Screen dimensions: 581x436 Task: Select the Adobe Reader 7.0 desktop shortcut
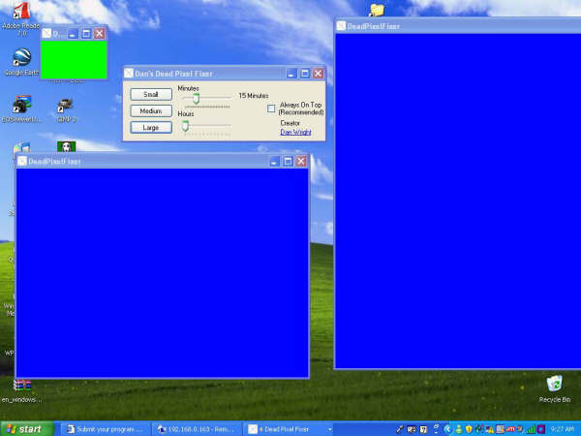[x=20, y=18]
